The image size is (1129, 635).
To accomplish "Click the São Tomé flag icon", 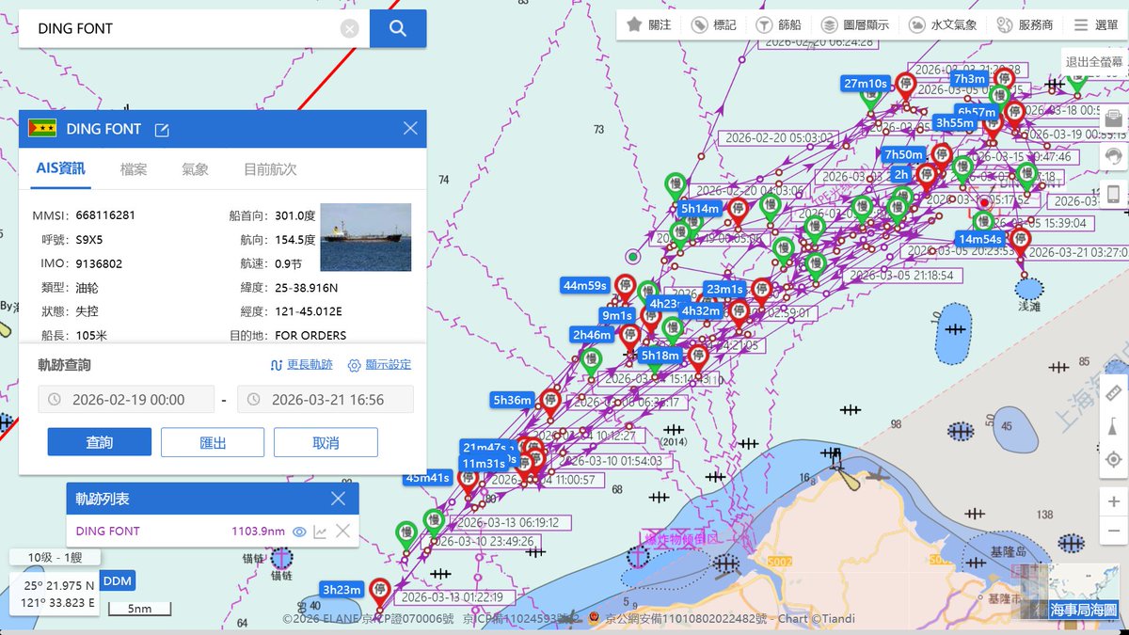I will click(x=42, y=129).
